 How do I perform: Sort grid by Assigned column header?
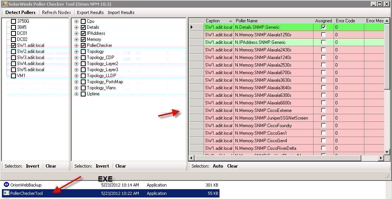click(323, 21)
